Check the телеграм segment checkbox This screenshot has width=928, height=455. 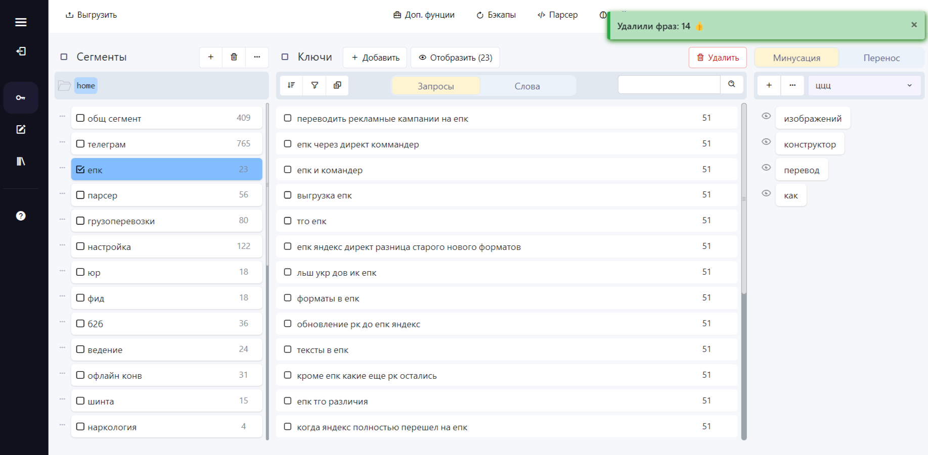80,143
